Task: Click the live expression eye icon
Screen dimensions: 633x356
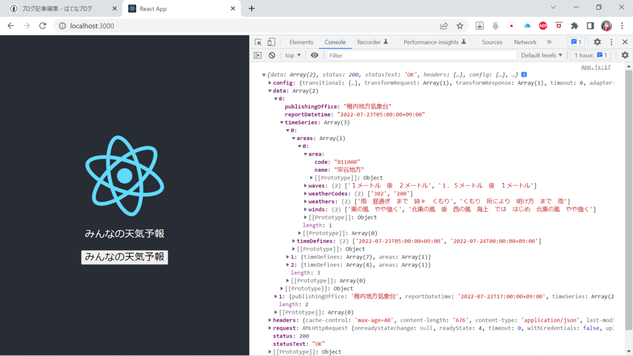Action: (314, 55)
